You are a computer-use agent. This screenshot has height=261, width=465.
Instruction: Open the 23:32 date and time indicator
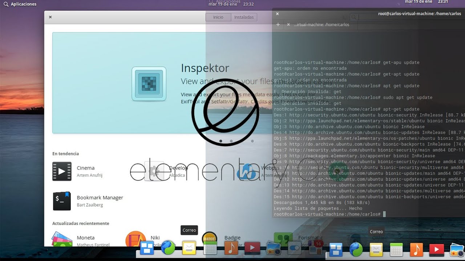231,4
